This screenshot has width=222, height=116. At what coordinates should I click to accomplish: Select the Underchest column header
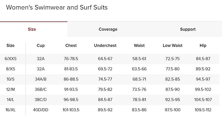(x=105, y=45)
